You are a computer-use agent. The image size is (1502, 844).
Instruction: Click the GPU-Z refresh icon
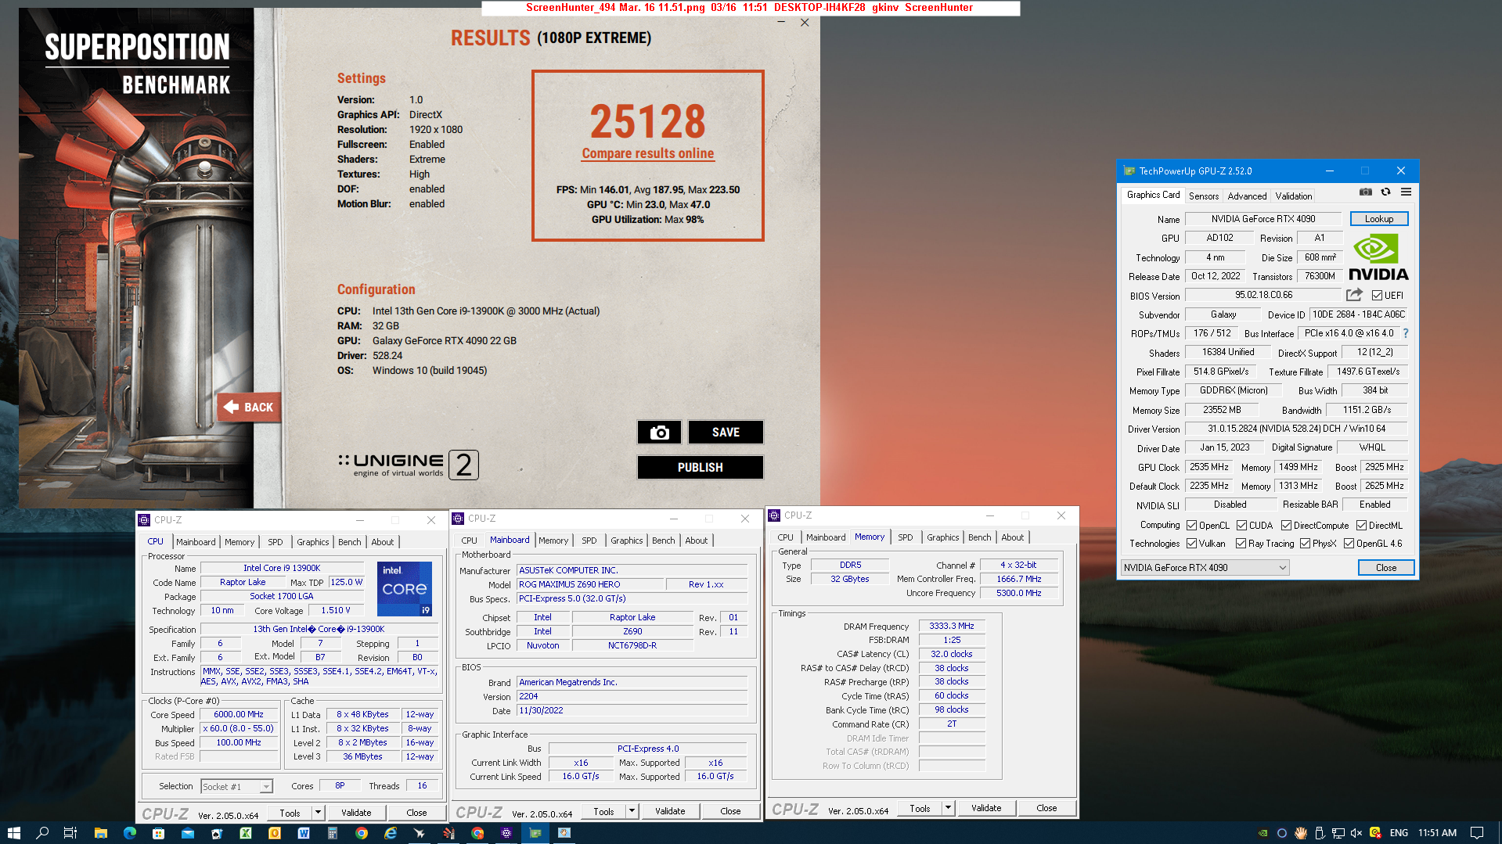click(x=1385, y=192)
